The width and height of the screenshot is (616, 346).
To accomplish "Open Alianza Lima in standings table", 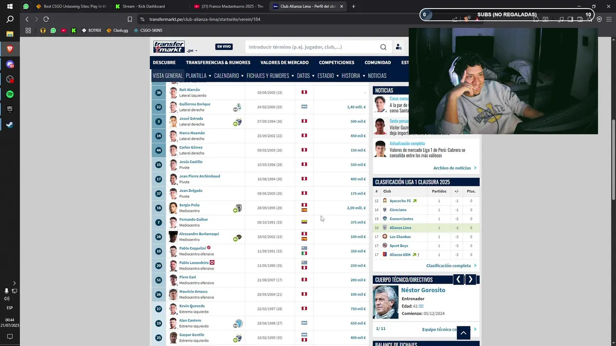I will click(400, 228).
